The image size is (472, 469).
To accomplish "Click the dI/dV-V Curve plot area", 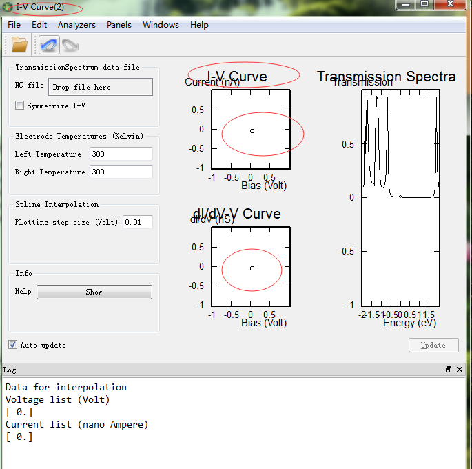I will (251, 267).
